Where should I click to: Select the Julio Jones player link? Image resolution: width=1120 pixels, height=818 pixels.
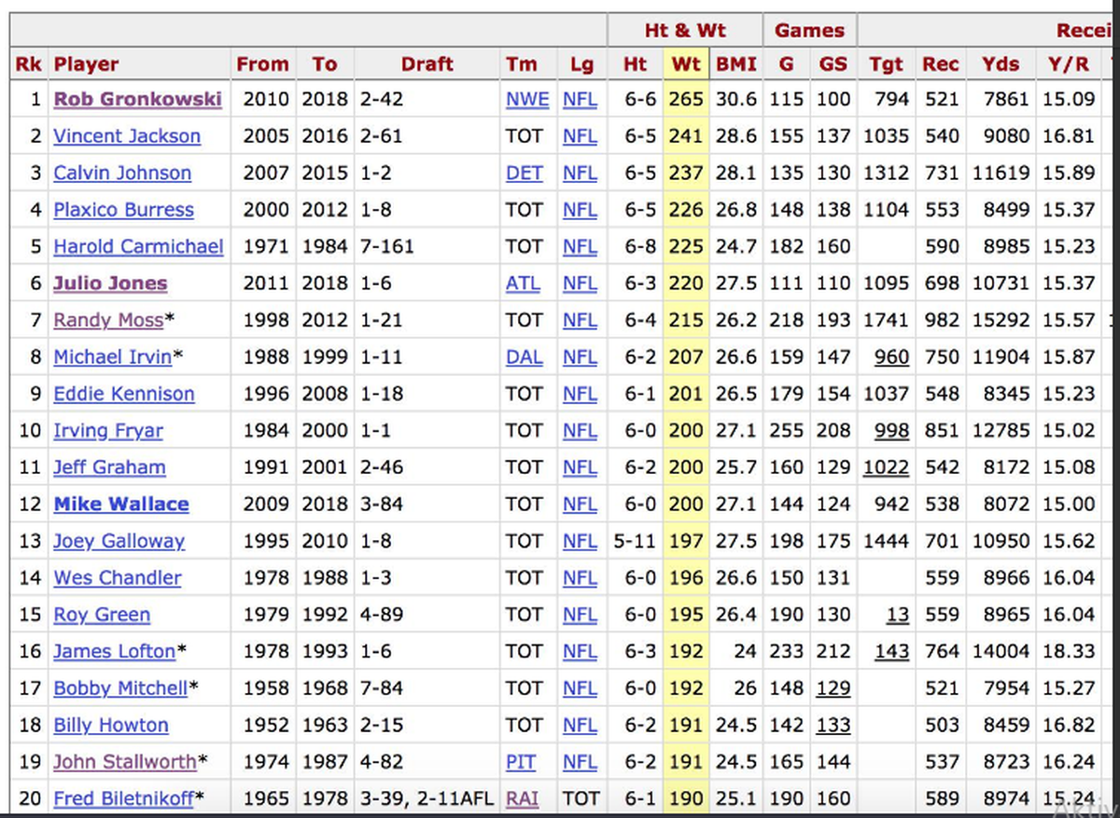110,284
